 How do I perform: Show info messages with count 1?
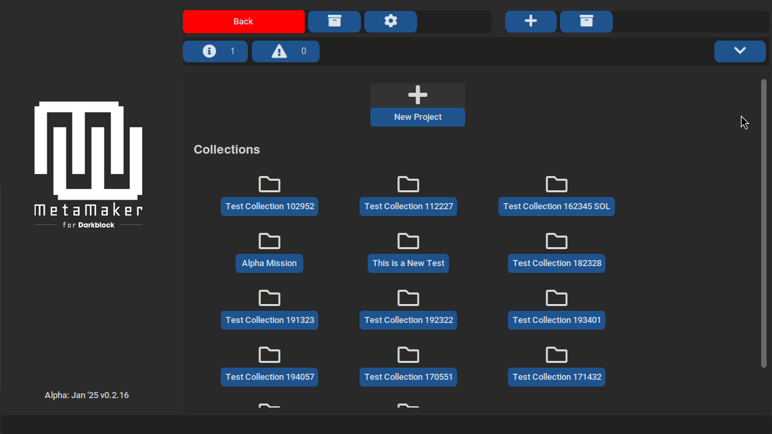pos(215,51)
